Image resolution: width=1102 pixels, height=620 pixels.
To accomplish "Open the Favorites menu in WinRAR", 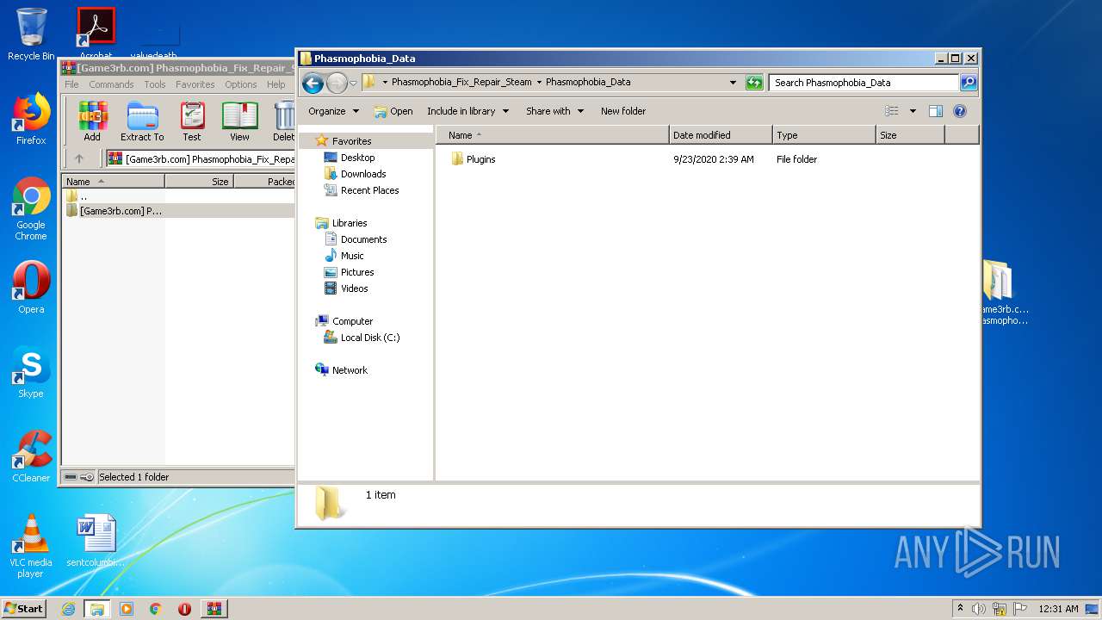I will tap(195, 84).
